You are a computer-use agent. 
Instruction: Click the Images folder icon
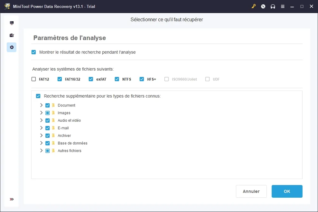click(x=53, y=113)
